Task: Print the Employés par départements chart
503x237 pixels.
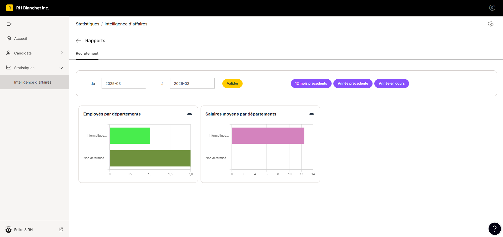Action: coord(190,114)
